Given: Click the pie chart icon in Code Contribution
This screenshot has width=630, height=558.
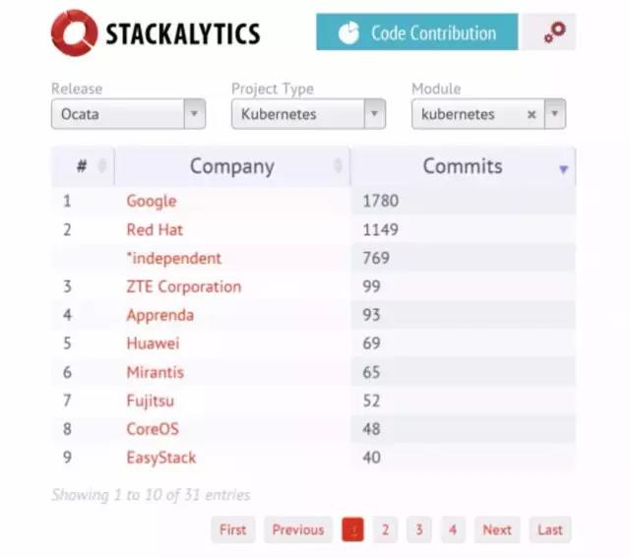Looking at the screenshot, I should pyautogui.click(x=348, y=32).
